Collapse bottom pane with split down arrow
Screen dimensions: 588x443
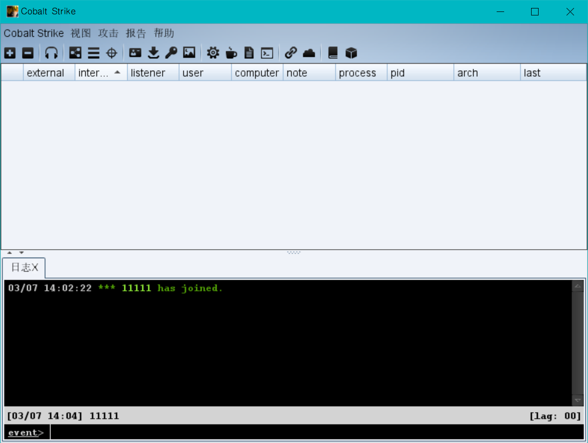[x=21, y=253]
